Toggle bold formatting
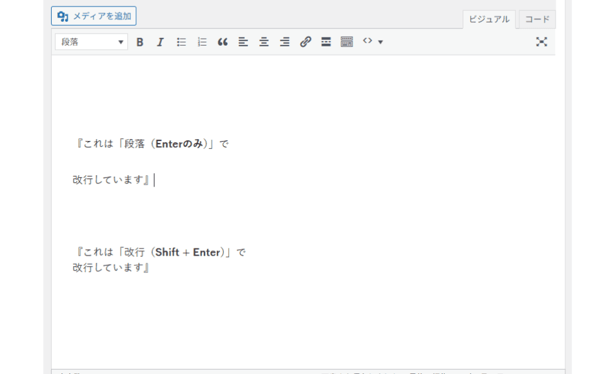 click(x=140, y=42)
